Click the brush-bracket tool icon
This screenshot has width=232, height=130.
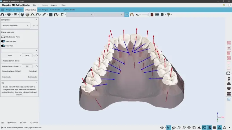coord(27,15)
